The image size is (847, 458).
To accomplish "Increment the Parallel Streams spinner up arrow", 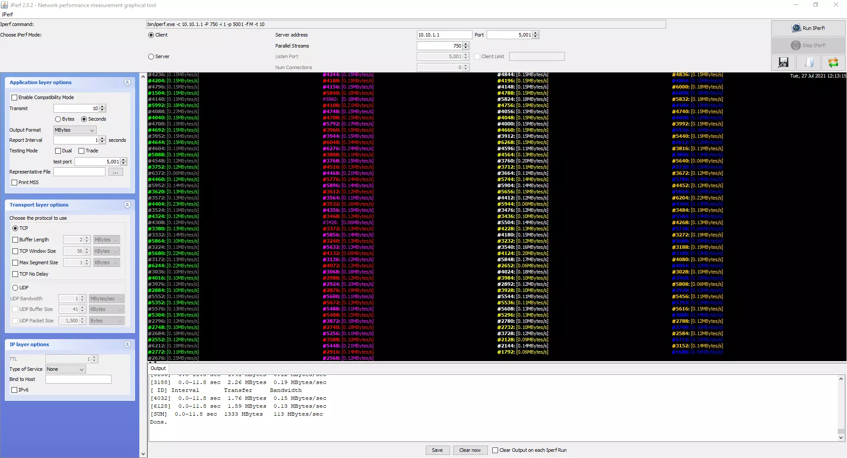I will pyautogui.click(x=466, y=44).
